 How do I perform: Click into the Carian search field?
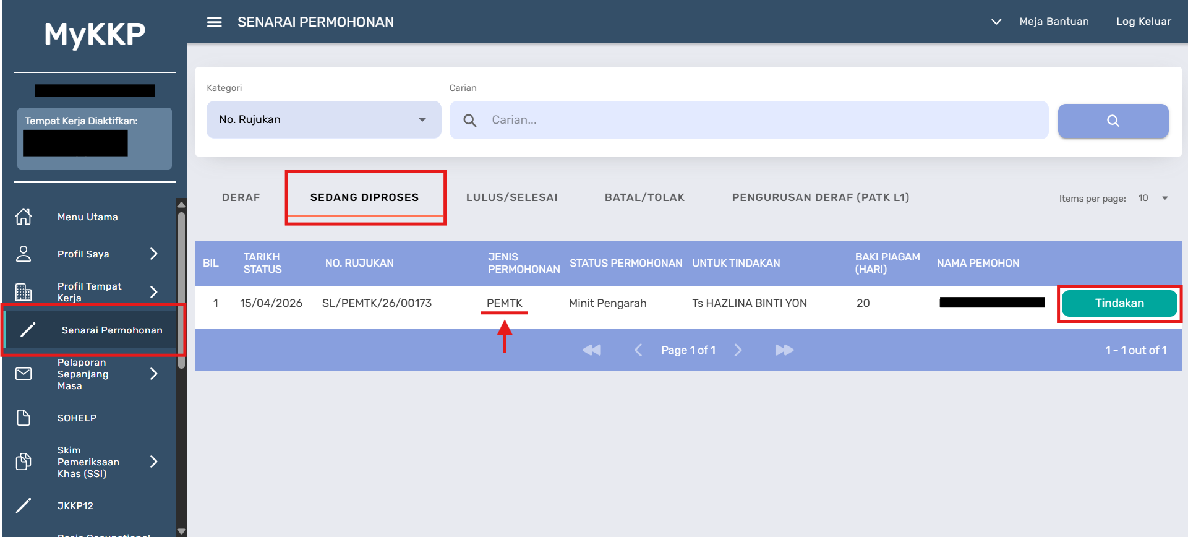(761, 120)
